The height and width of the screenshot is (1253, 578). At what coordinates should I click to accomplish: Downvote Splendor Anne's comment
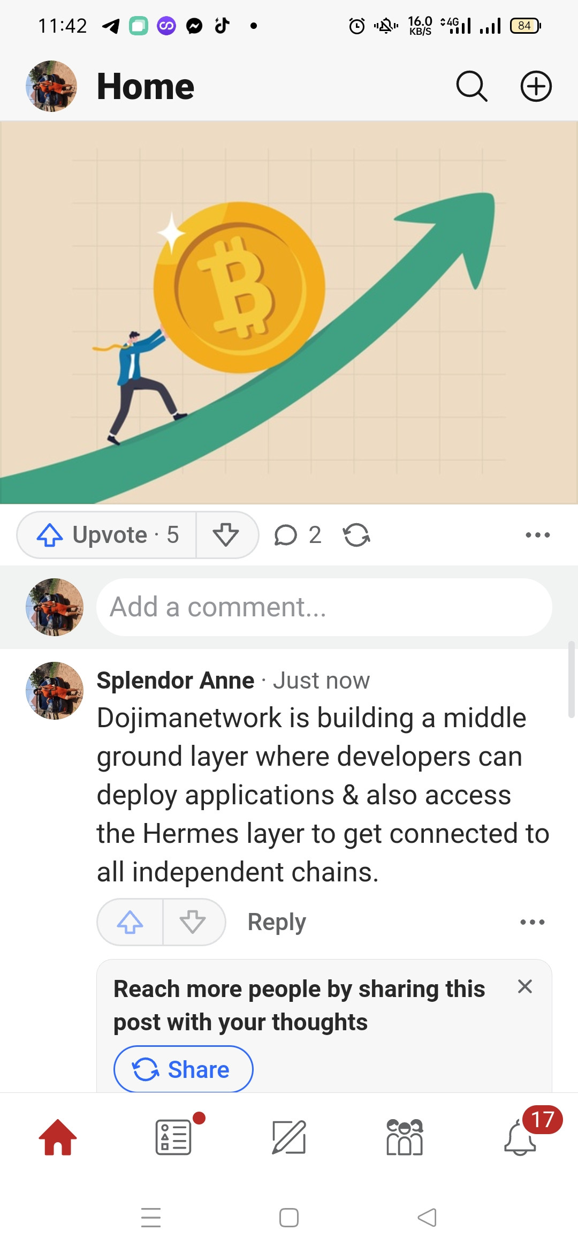tap(193, 922)
